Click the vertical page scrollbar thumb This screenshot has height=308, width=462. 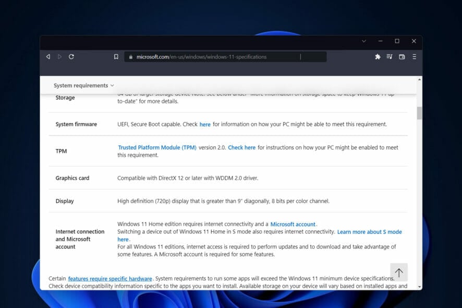(x=419, y=113)
